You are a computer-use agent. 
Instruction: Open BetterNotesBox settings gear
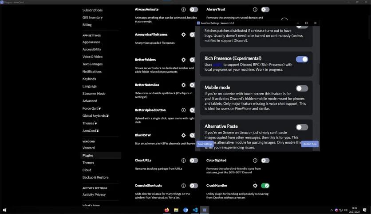[183, 85]
